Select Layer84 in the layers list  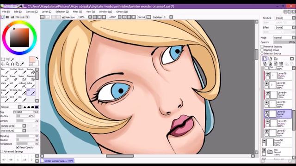click(278, 95)
